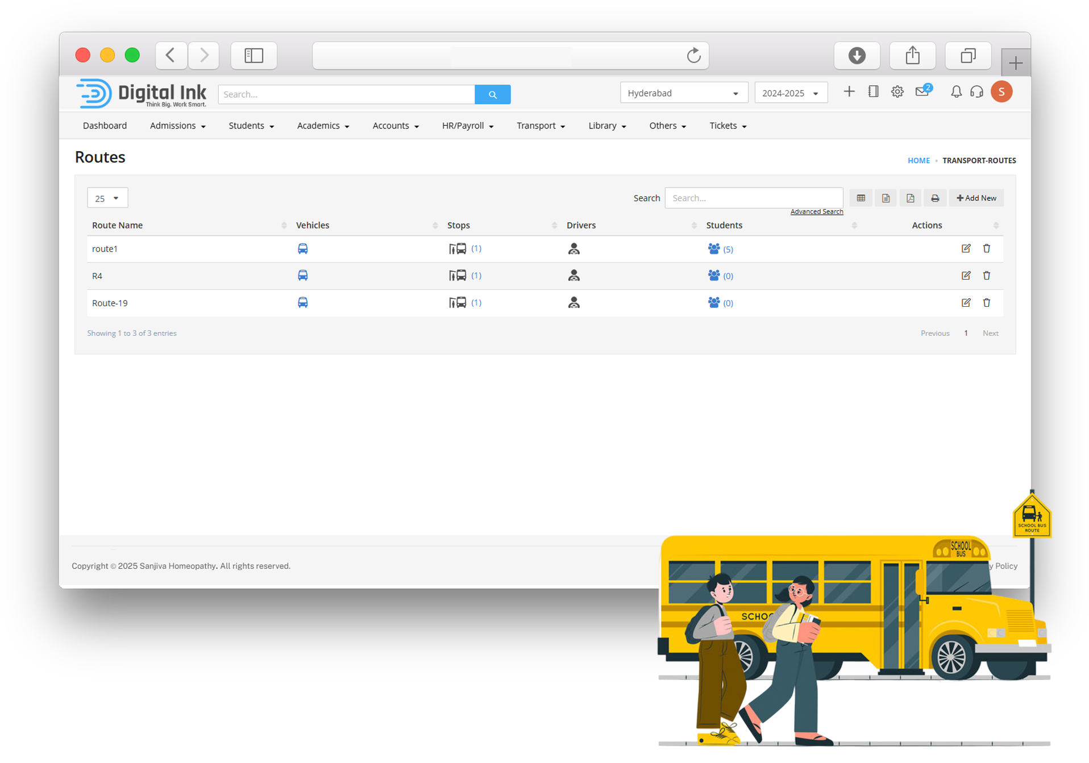The width and height of the screenshot is (1089, 763).
Task: Click the blue global search button
Action: click(x=492, y=95)
